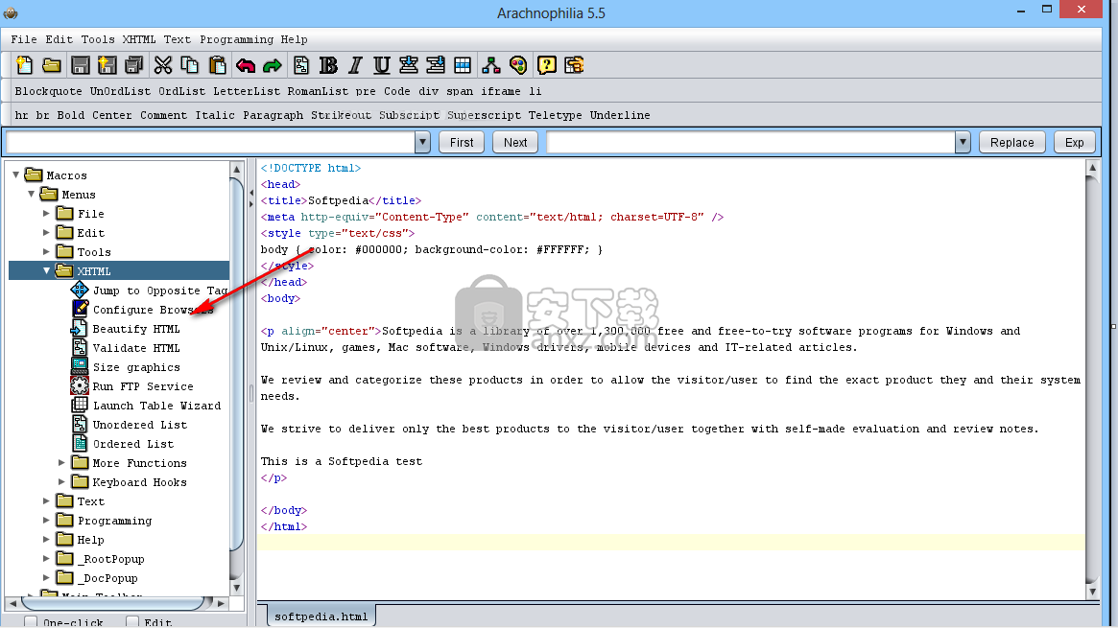Apply bold with the B toolbar icon
Image resolution: width=1118 pixels, height=628 pixels.
pyautogui.click(x=328, y=65)
